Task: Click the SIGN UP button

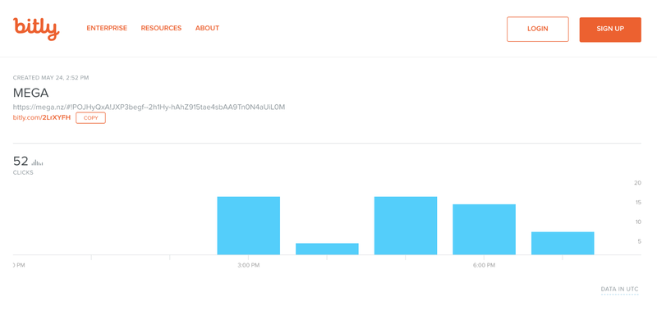Action: click(610, 30)
